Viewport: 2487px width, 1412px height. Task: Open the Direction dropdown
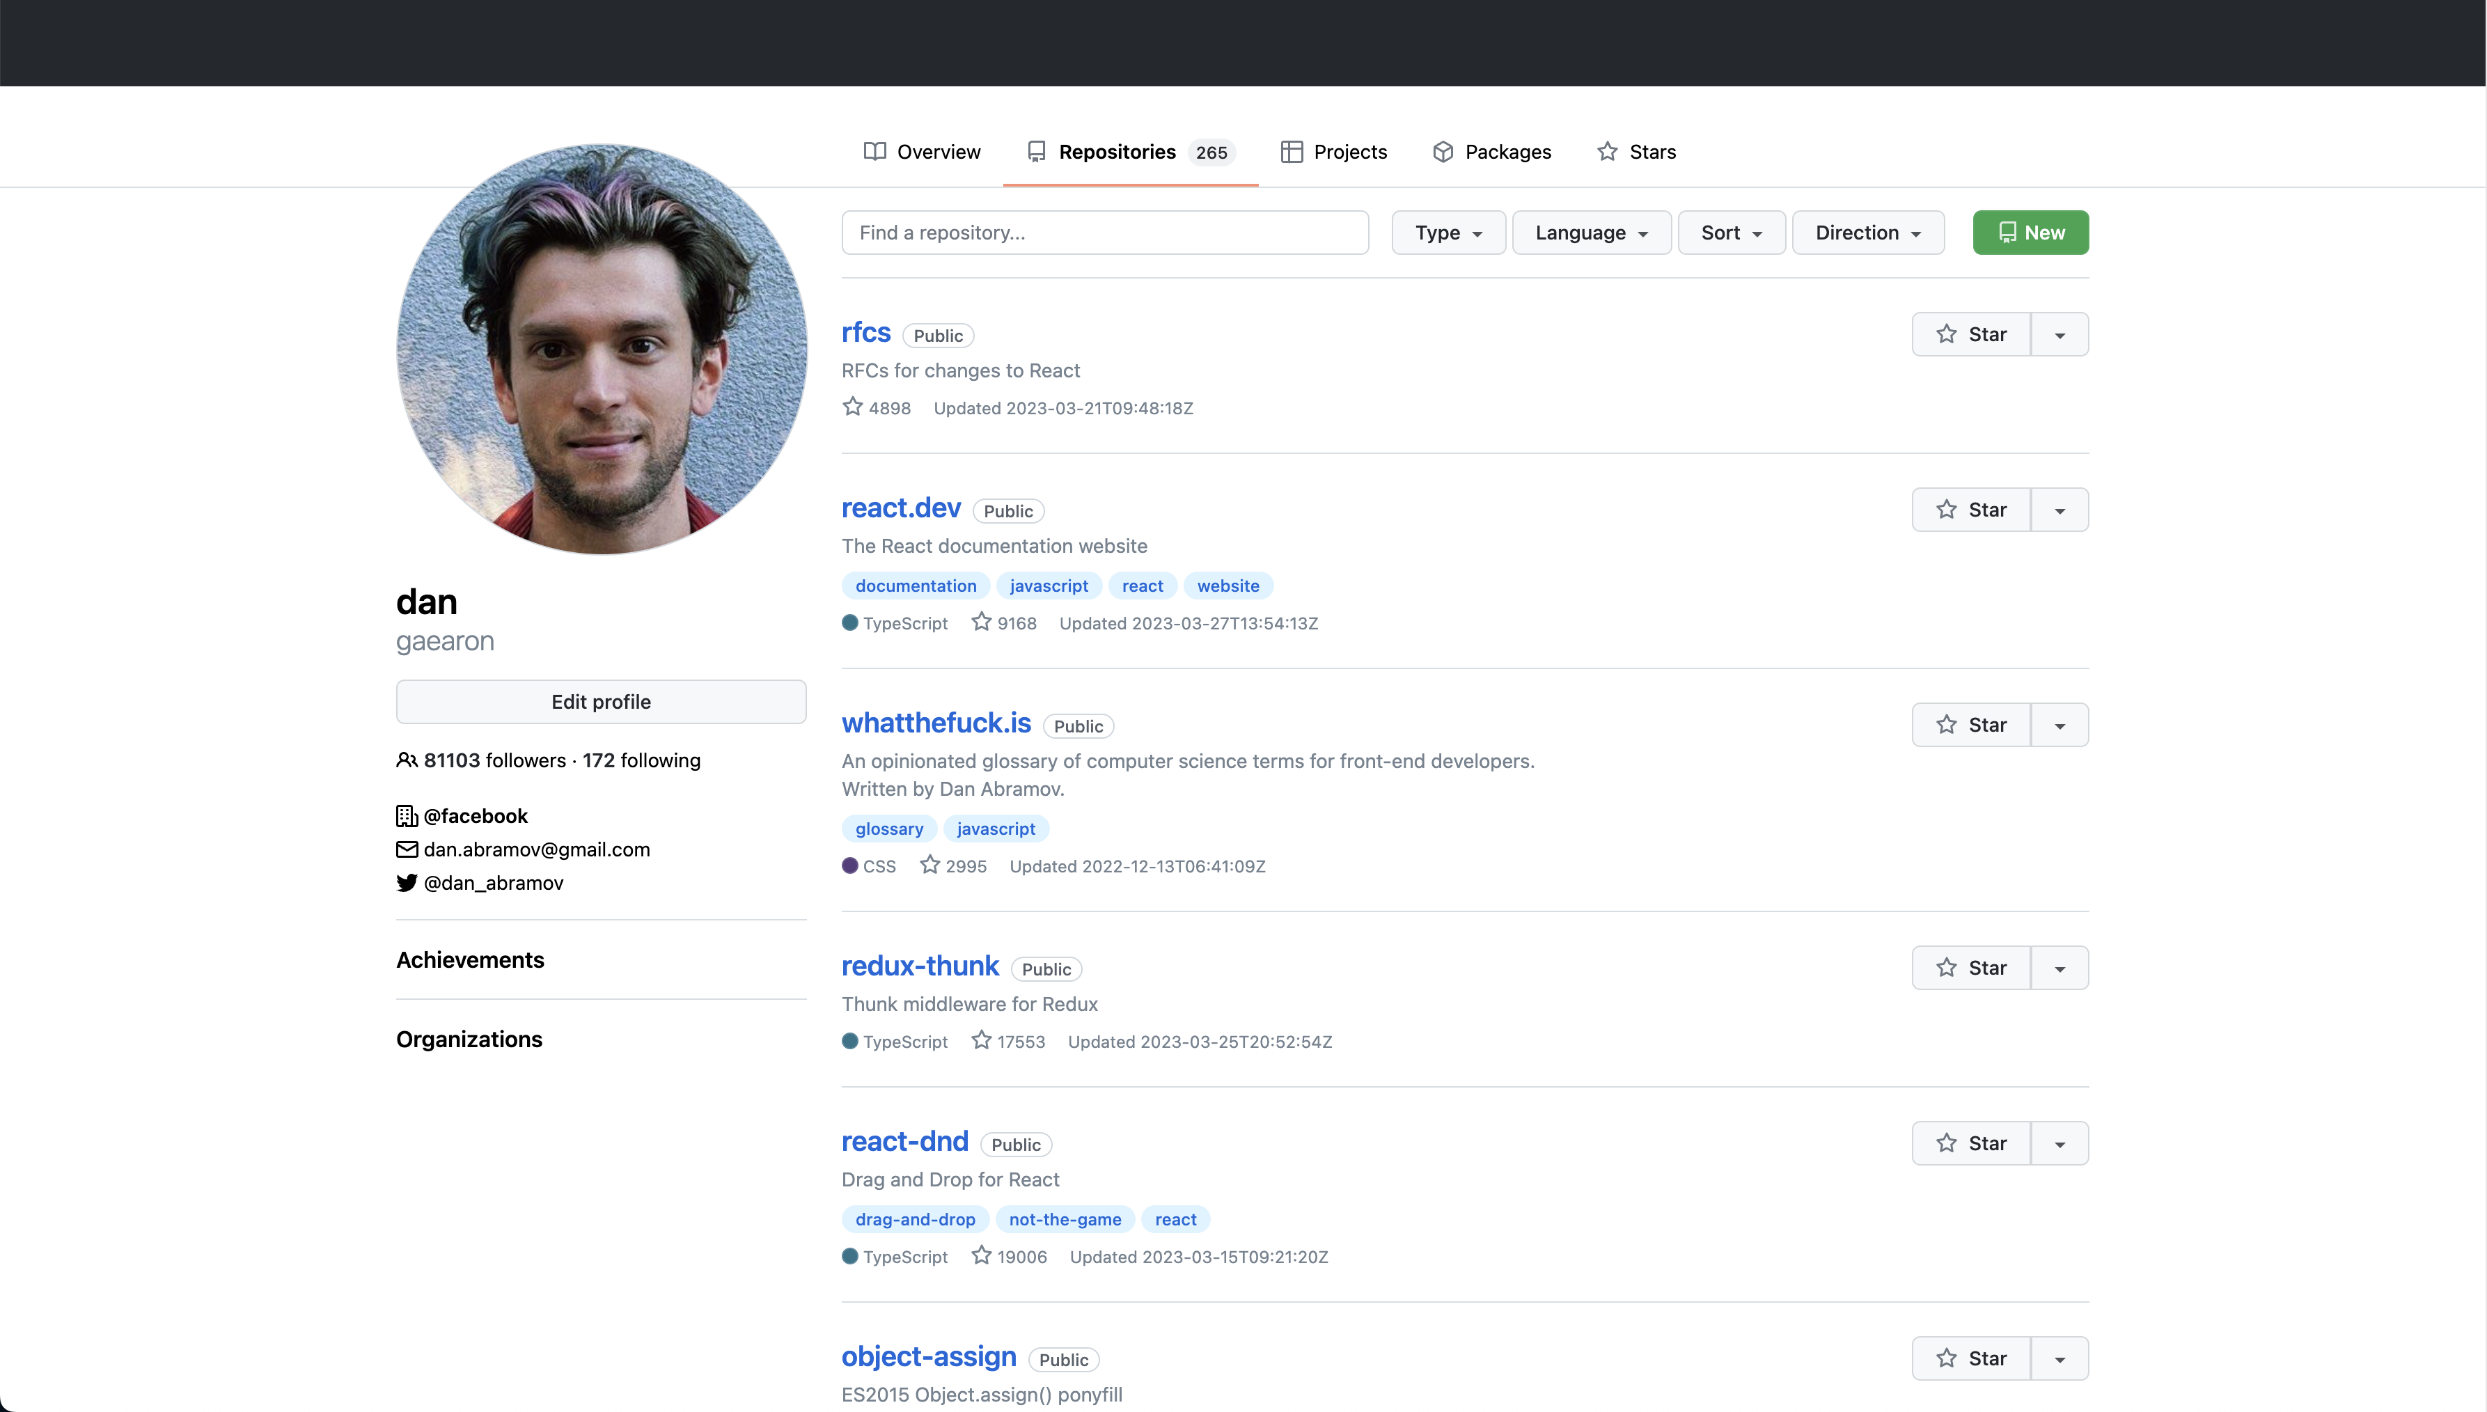click(x=1867, y=233)
